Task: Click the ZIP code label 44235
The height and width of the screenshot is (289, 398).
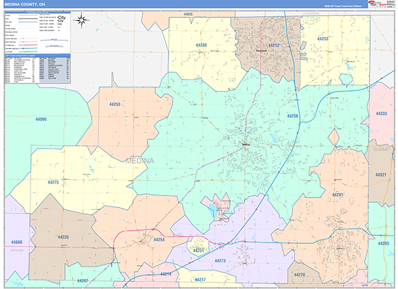Action: point(63,237)
